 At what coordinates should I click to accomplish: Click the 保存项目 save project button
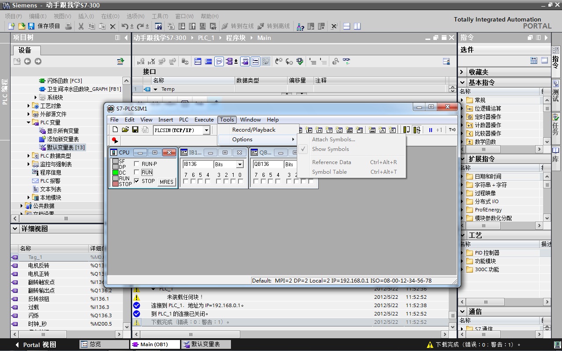tap(44, 26)
